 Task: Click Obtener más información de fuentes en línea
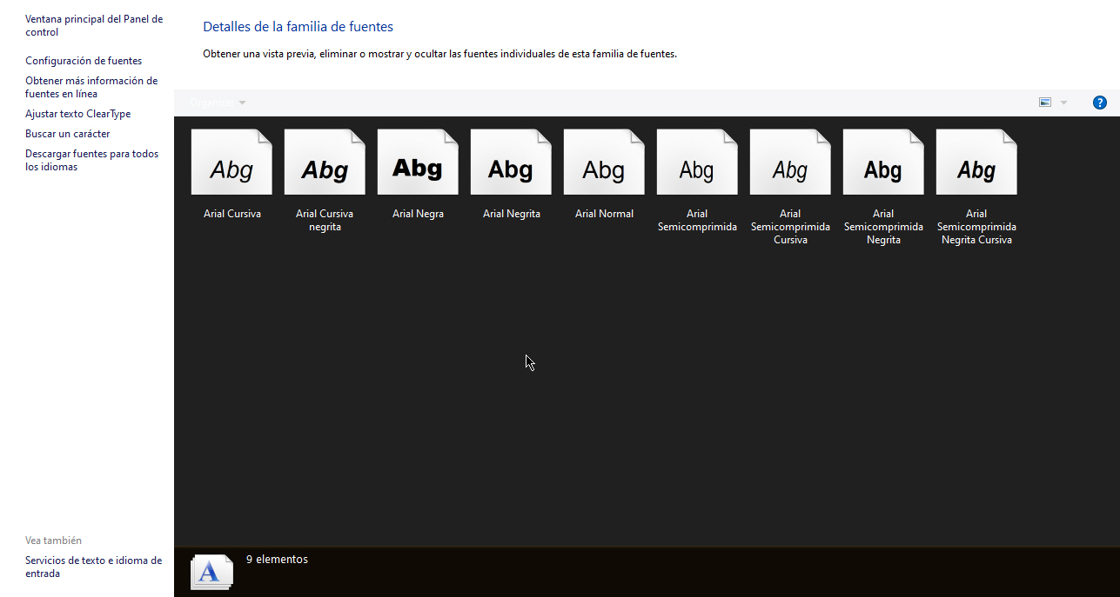(91, 87)
